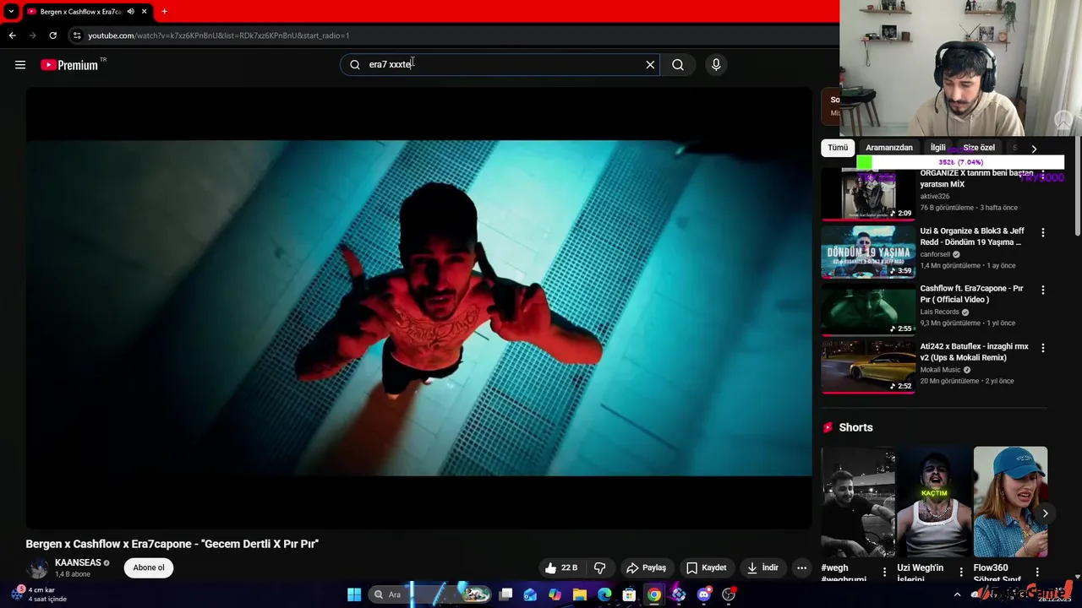This screenshot has width=1082, height=608.
Task: Open the Flow360 short thumbnail
Action: [x=1010, y=502]
